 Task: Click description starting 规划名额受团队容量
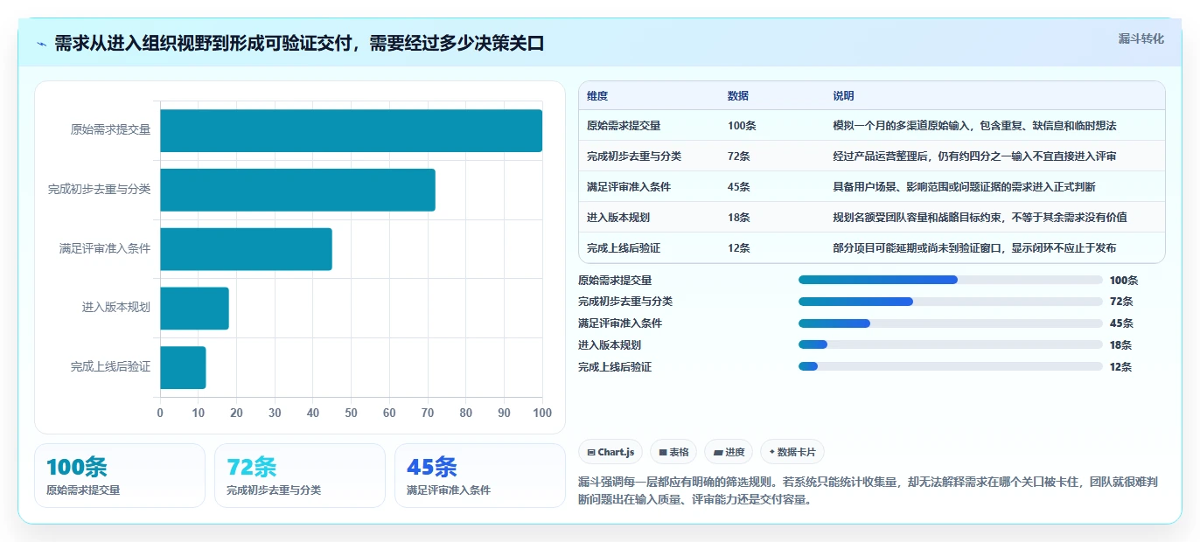[980, 218]
